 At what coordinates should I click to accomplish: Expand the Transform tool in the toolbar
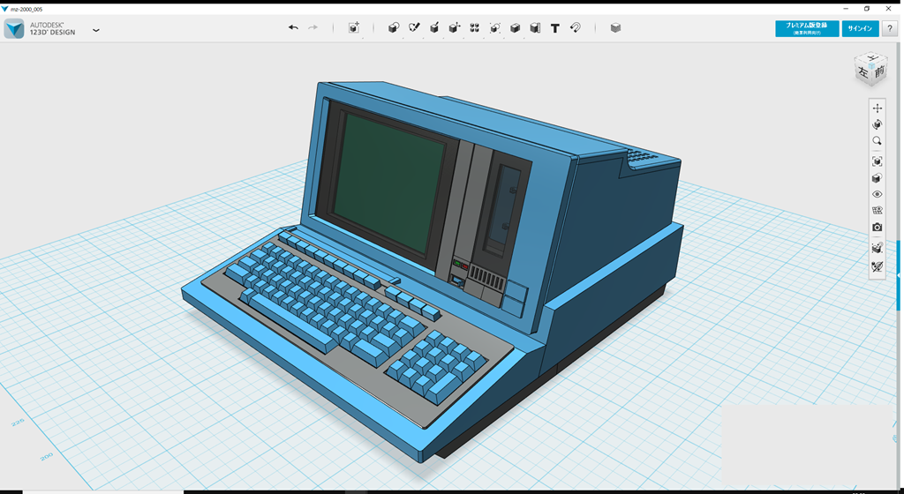(x=354, y=28)
